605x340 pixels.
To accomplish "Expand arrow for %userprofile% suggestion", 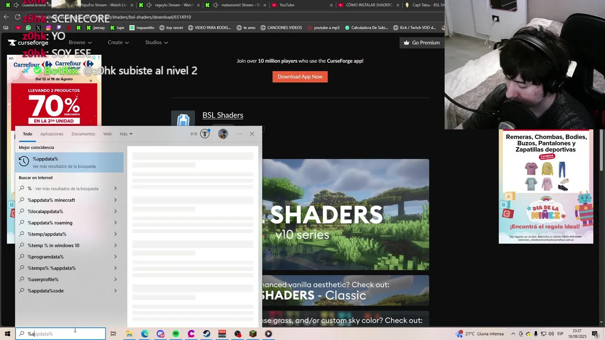I will pos(115,280).
